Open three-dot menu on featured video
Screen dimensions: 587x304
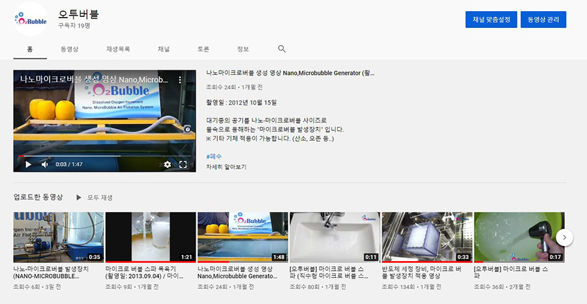(x=180, y=80)
